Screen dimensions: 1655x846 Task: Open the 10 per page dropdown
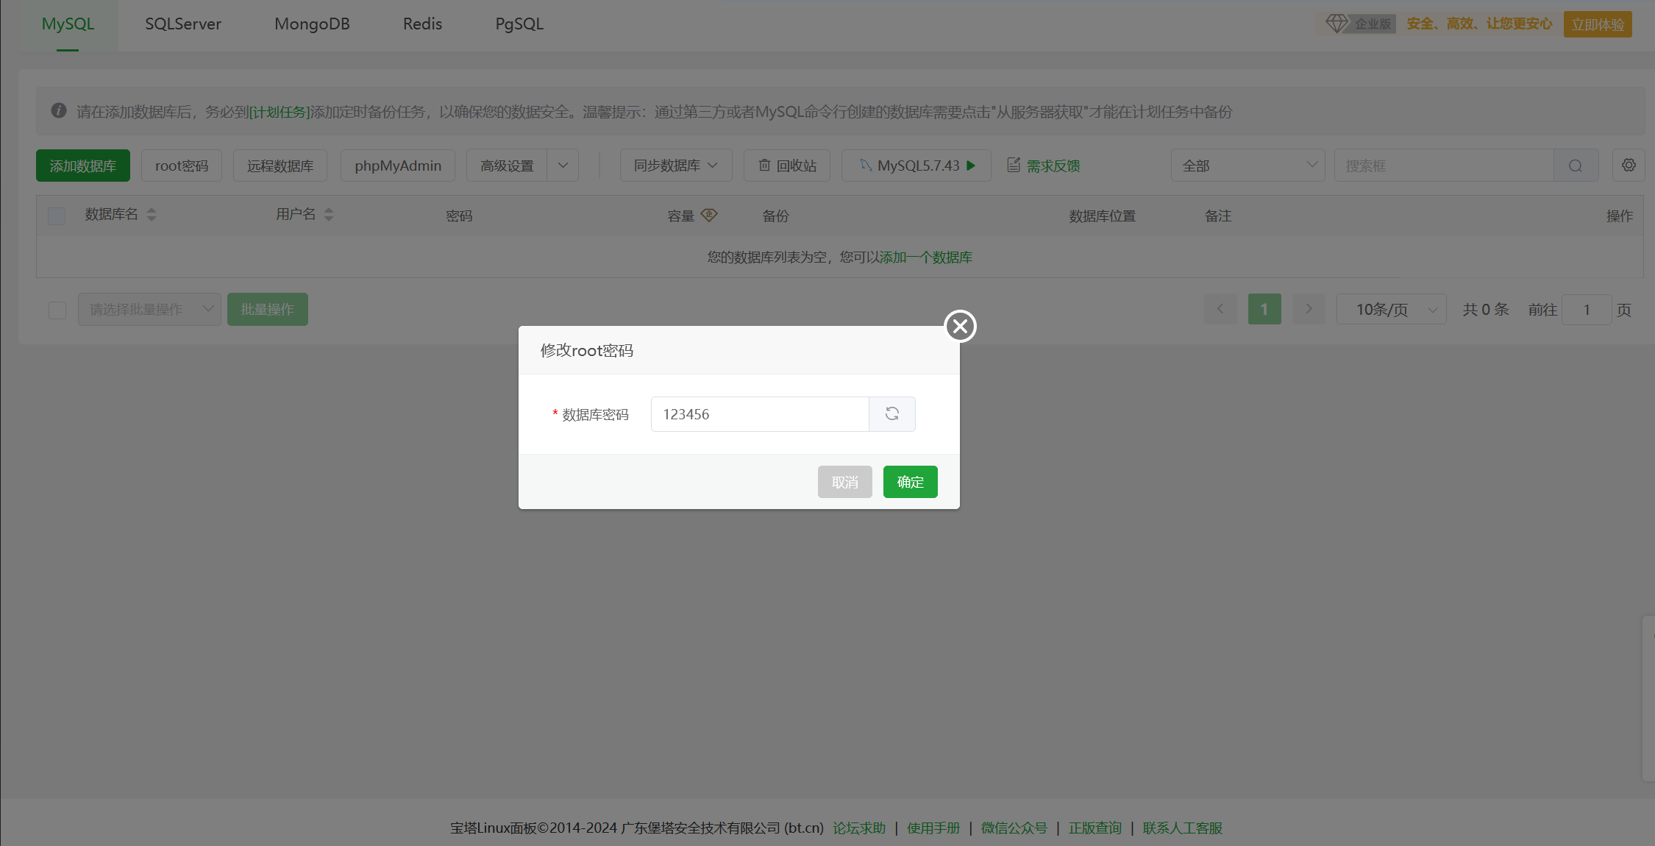(x=1391, y=310)
